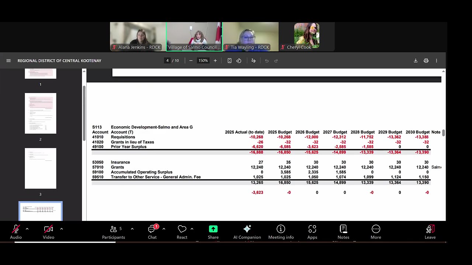Open page 3 thumbnail
The image size is (472, 265).
41,168
